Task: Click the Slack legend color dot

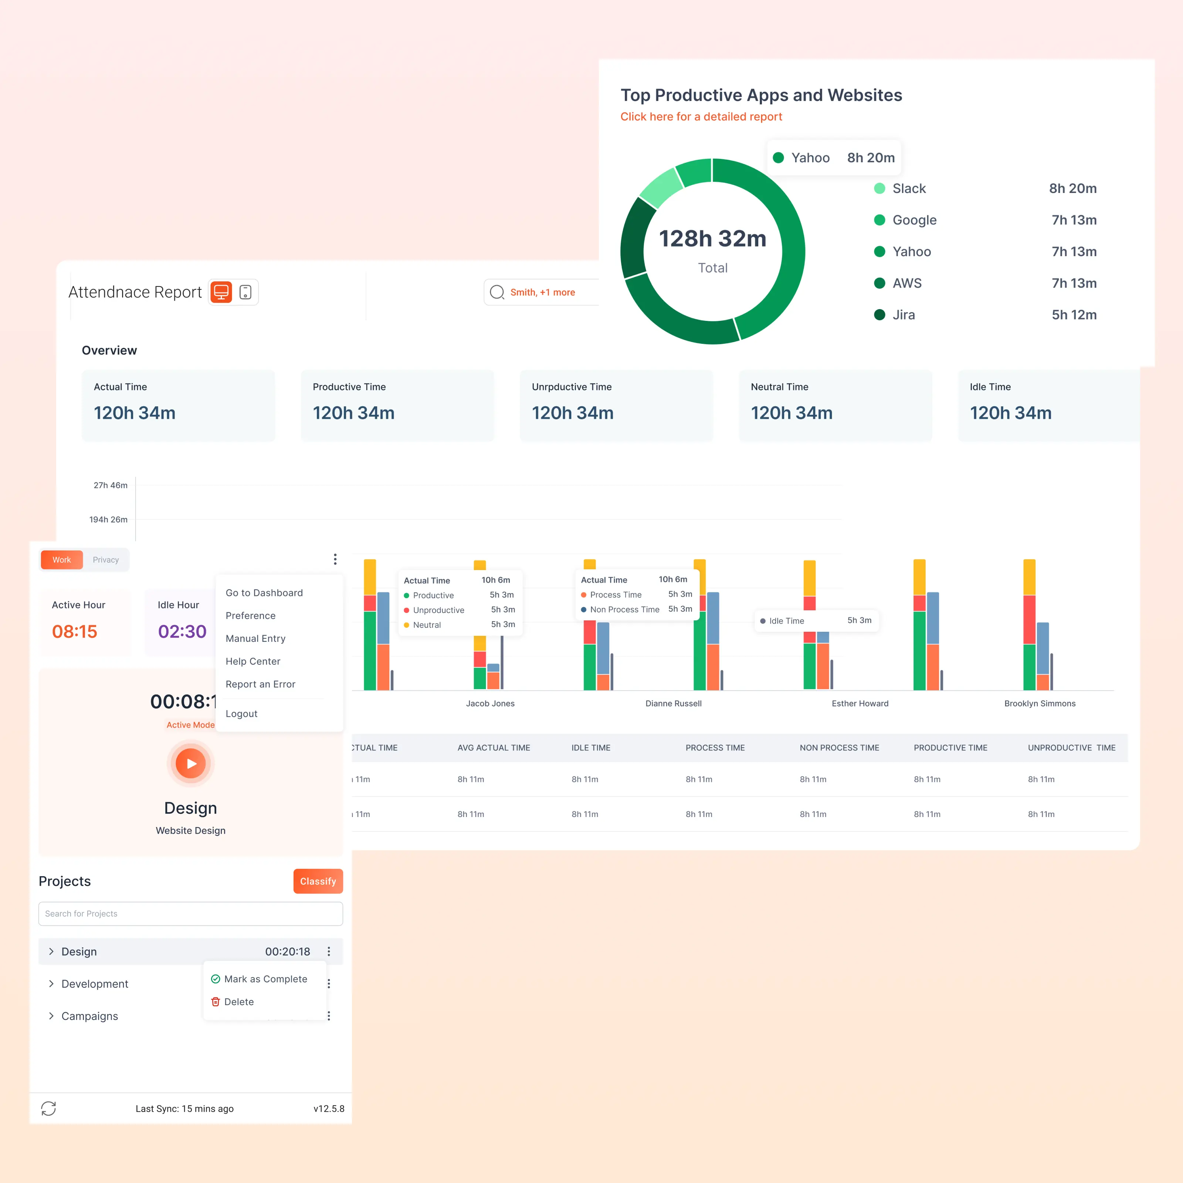Action: [879, 189]
